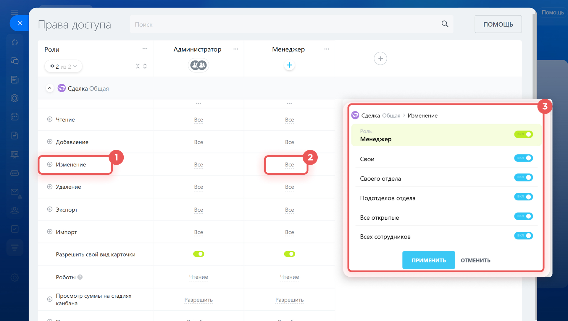The width and height of the screenshot is (568, 321).
Task: Select Все value for Менеджер Изменение
Action: click(289, 165)
